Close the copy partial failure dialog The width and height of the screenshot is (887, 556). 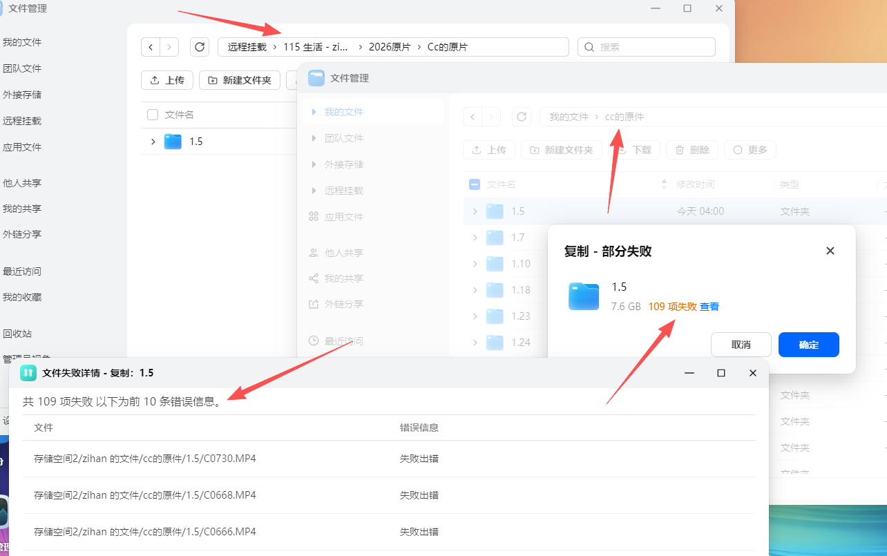830,251
